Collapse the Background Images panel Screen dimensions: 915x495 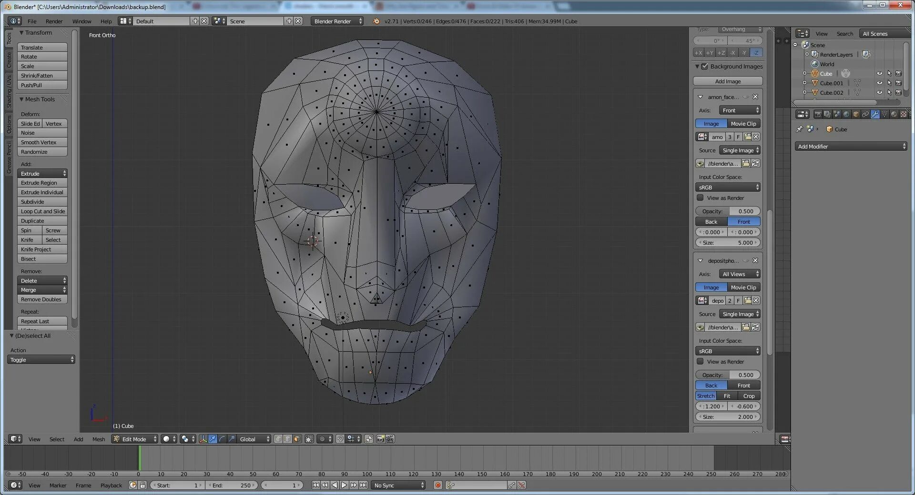(x=697, y=66)
